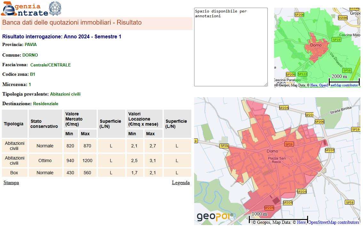Open the Legenda link
The image size is (363, 227).
coord(181,183)
